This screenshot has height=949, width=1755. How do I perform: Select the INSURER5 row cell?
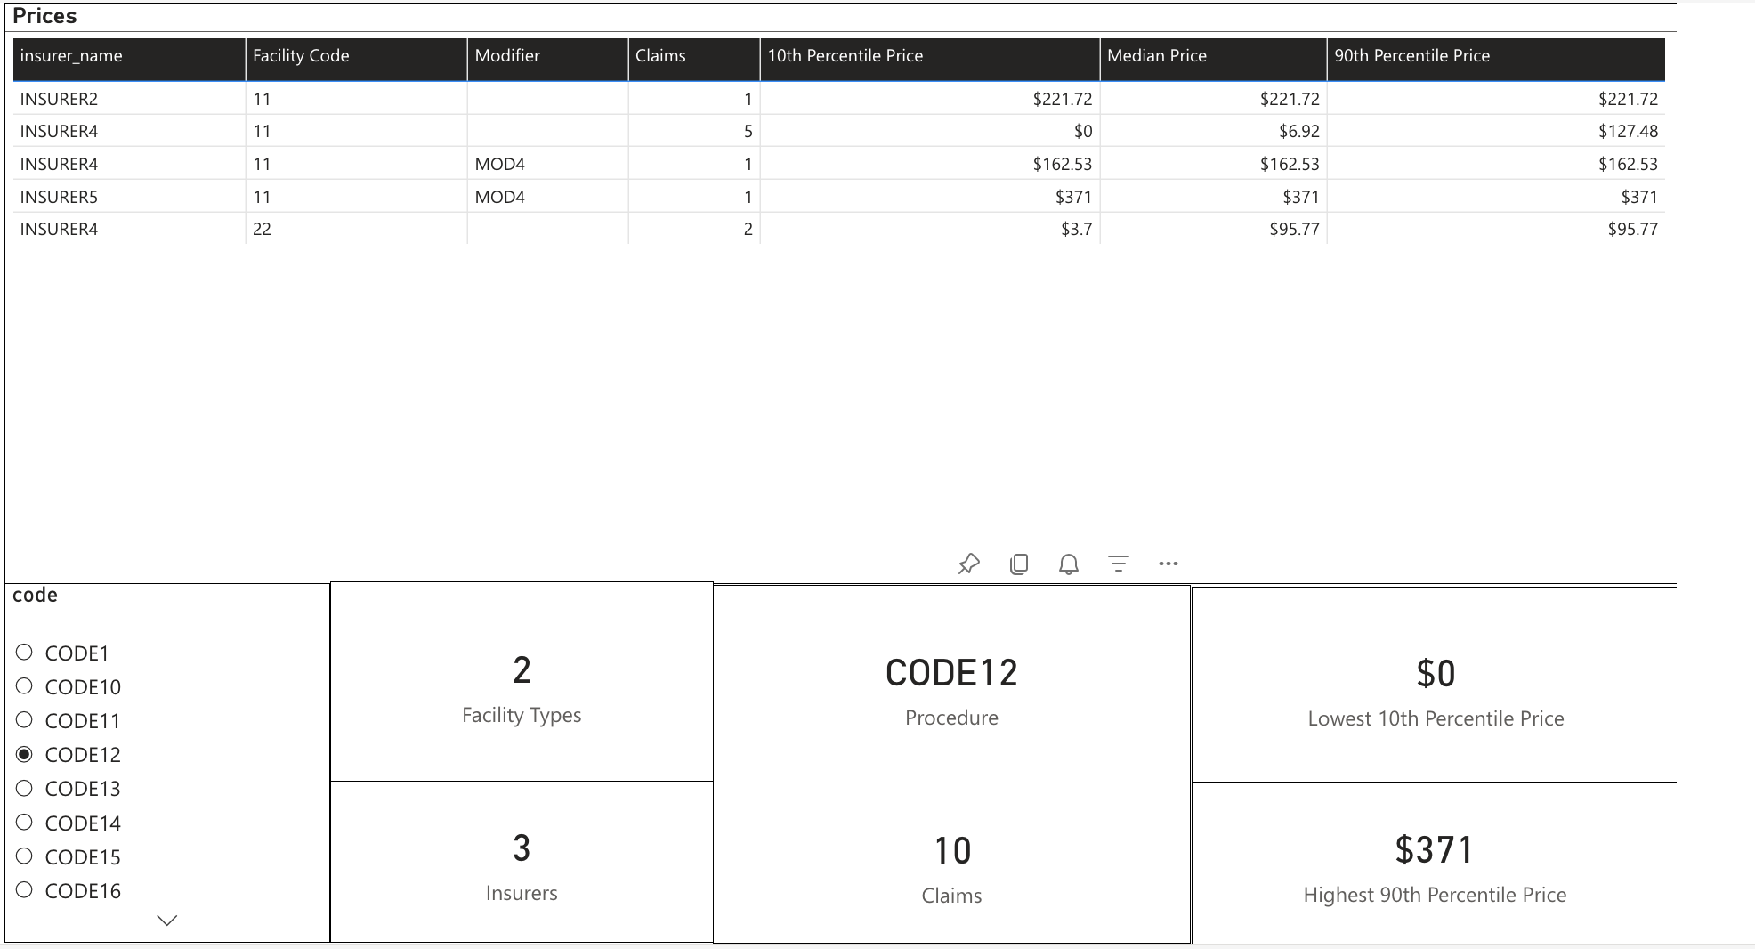pyautogui.click(x=60, y=197)
